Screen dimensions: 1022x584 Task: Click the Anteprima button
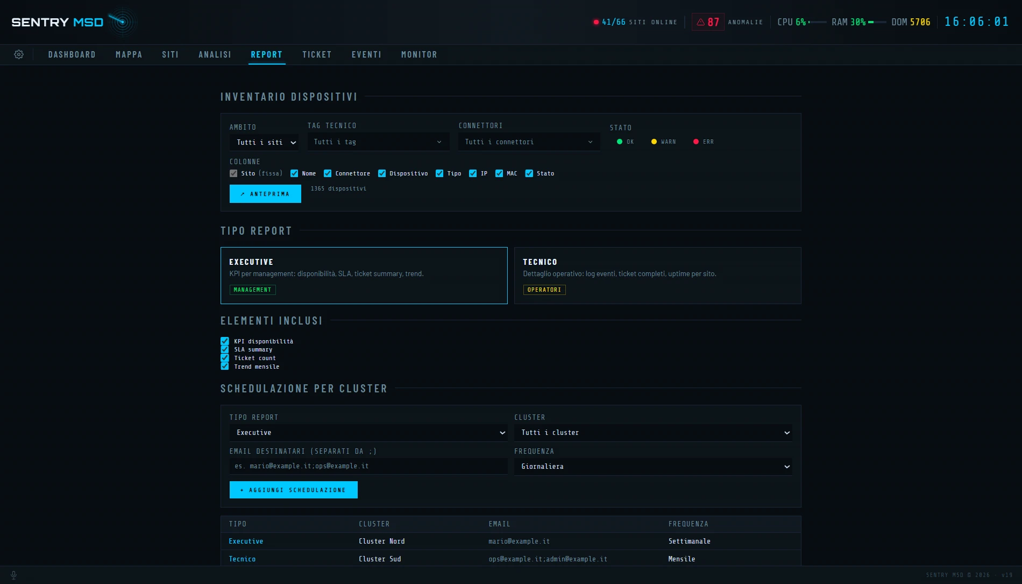(x=265, y=194)
